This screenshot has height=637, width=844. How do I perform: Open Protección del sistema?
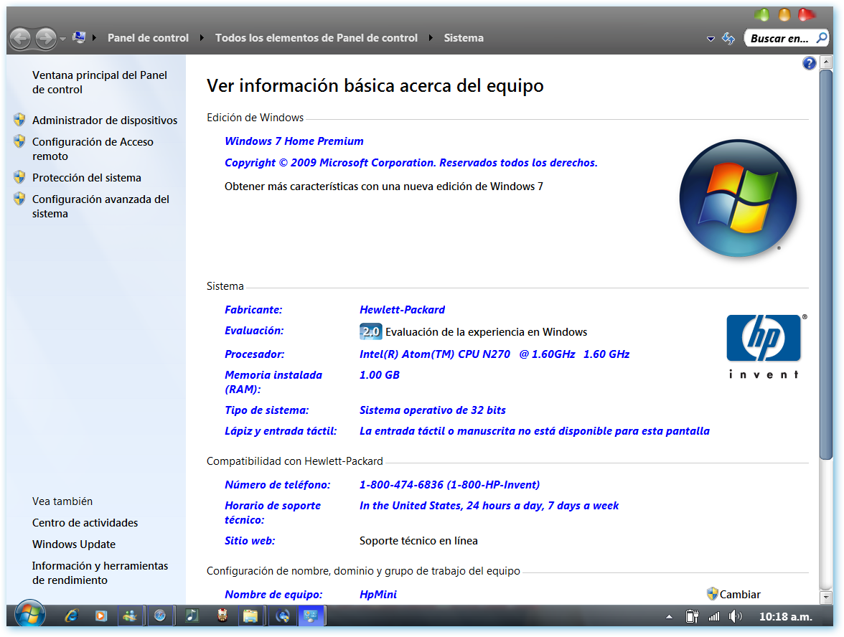point(86,178)
